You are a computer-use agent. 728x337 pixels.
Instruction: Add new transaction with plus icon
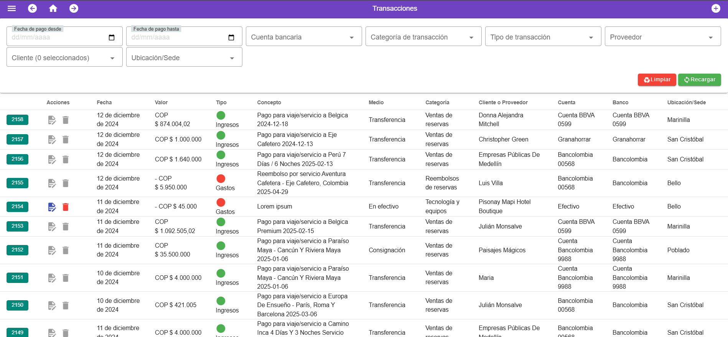(715, 8)
